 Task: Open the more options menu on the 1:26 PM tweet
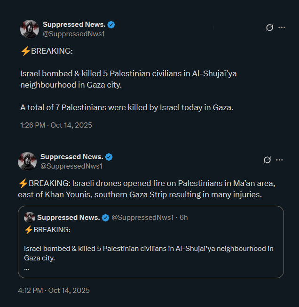point(282,27)
